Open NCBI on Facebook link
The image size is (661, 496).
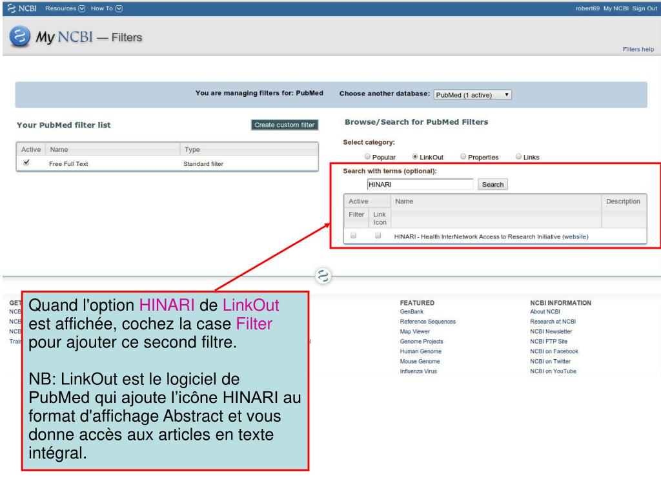tap(554, 351)
